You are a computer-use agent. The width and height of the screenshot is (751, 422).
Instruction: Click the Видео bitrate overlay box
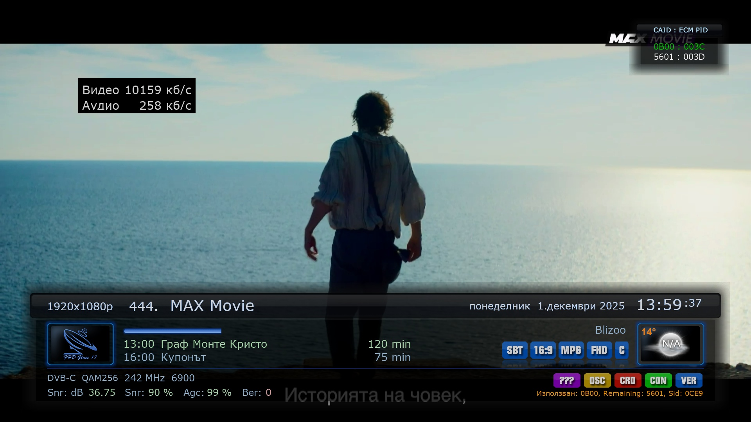point(137,96)
